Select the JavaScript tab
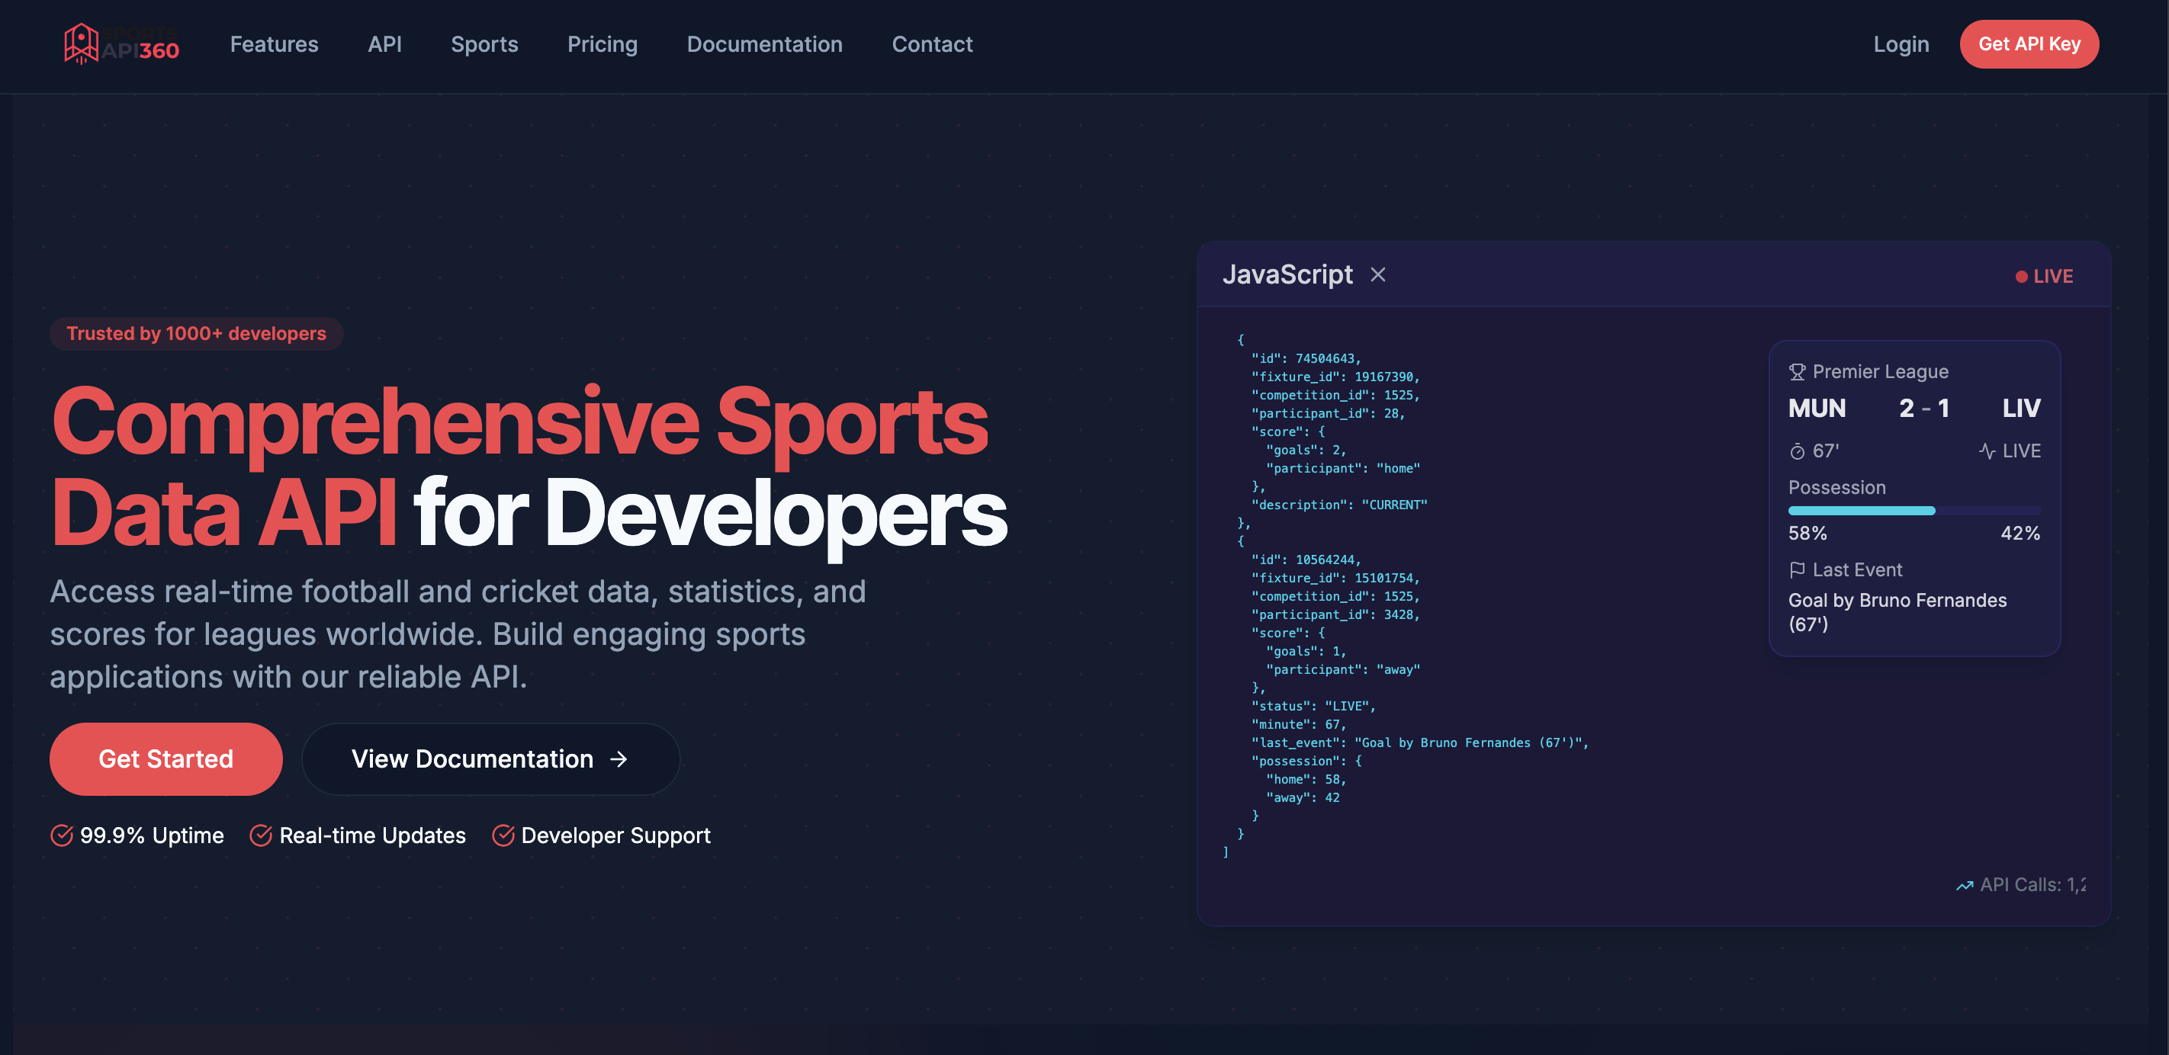2169x1055 pixels. click(x=1288, y=275)
